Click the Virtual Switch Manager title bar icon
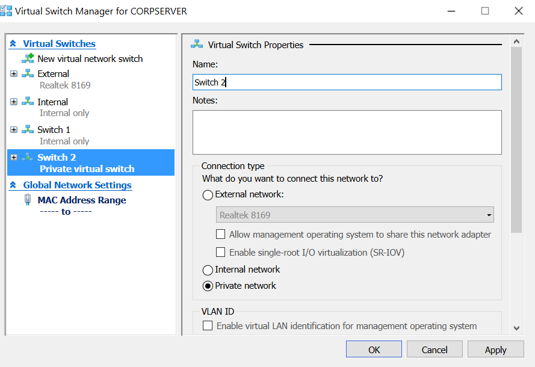 pos(5,10)
